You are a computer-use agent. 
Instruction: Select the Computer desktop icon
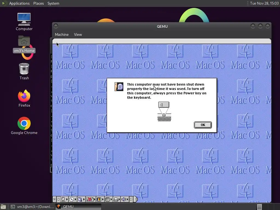tap(24, 22)
